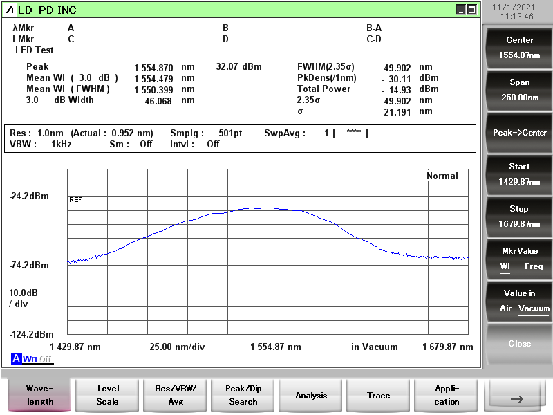Select the Res/VBW/Avg menu
The height and width of the screenshot is (415, 553).
[x=175, y=395]
